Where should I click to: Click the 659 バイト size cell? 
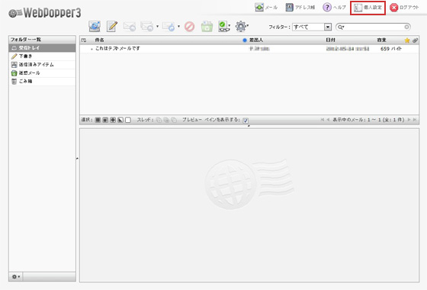[391, 49]
